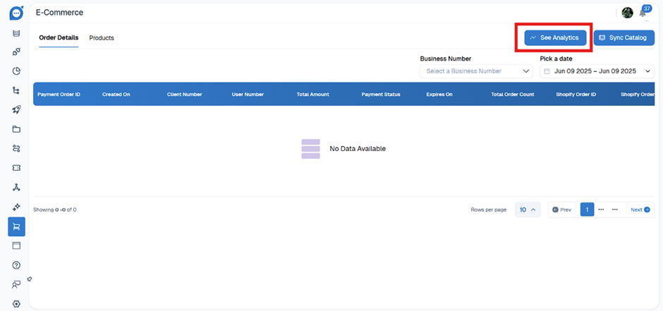The height and width of the screenshot is (311, 663).
Task: Click the sparkle stars icon in the sidebar
Action: tap(16, 207)
